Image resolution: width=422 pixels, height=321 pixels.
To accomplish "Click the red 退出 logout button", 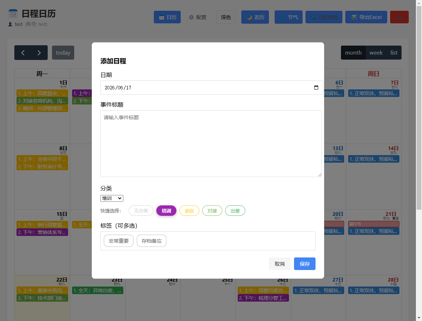I will (x=399, y=17).
